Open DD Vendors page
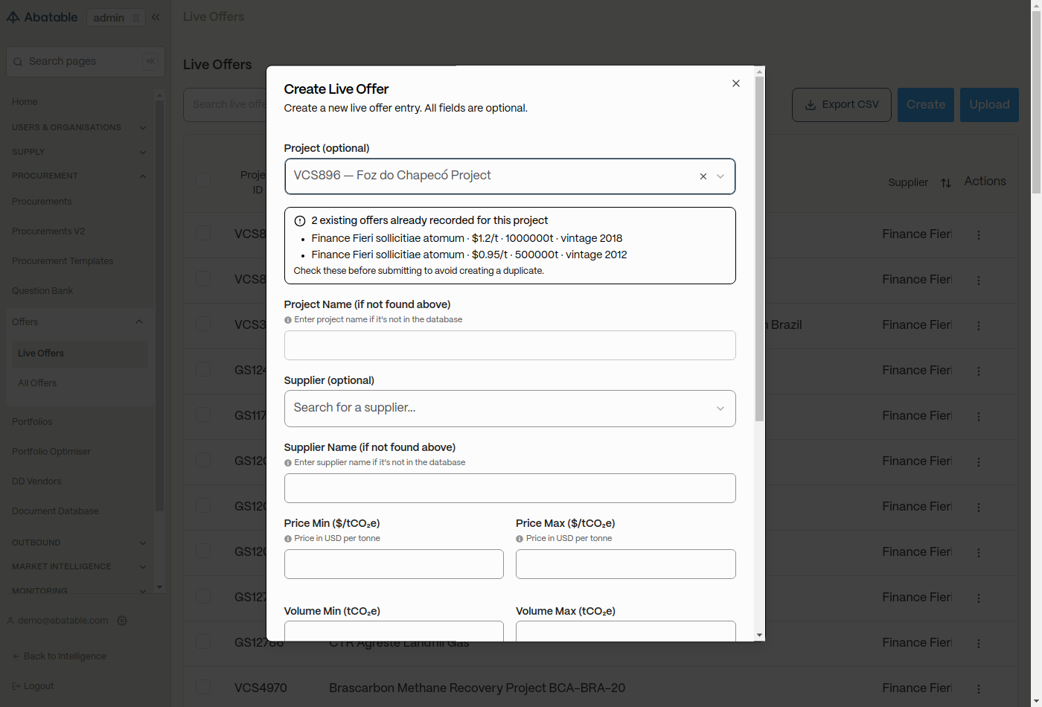 [36, 482]
